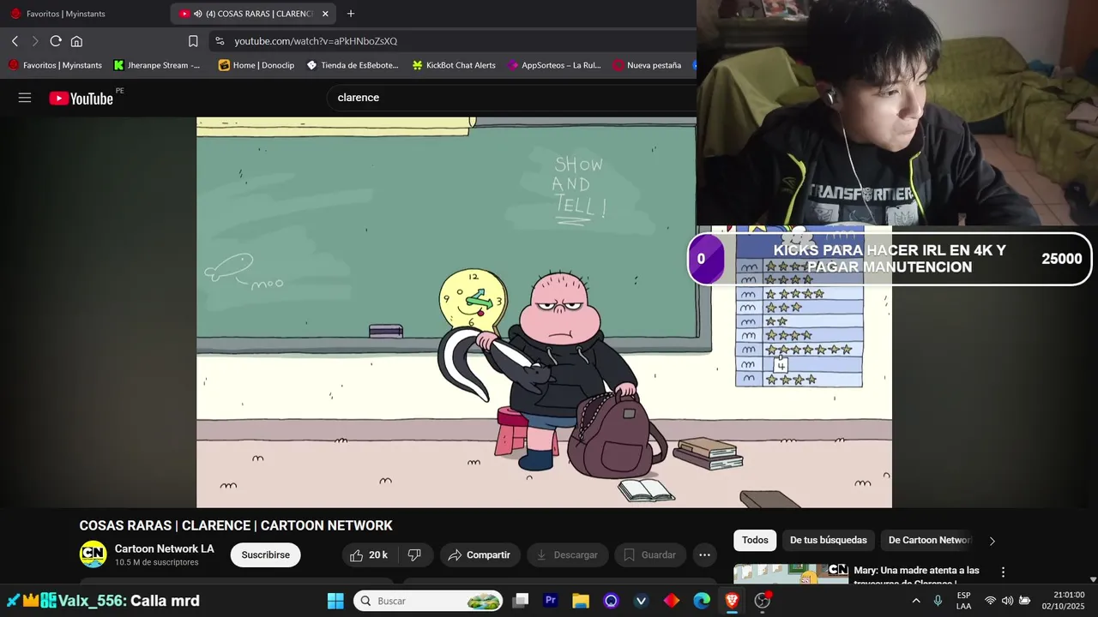
Task: Open Microsoft Edge from taskbar
Action: 702,601
